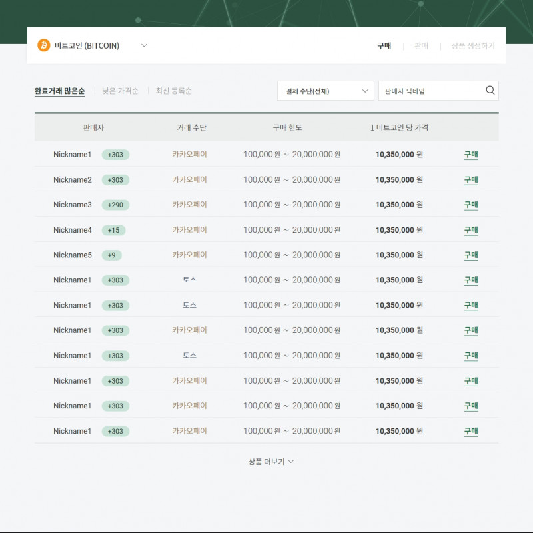Click the search magnifier icon
Image resolution: width=533 pixels, height=533 pixels.
pyautogui.click(x=490, y=91)
